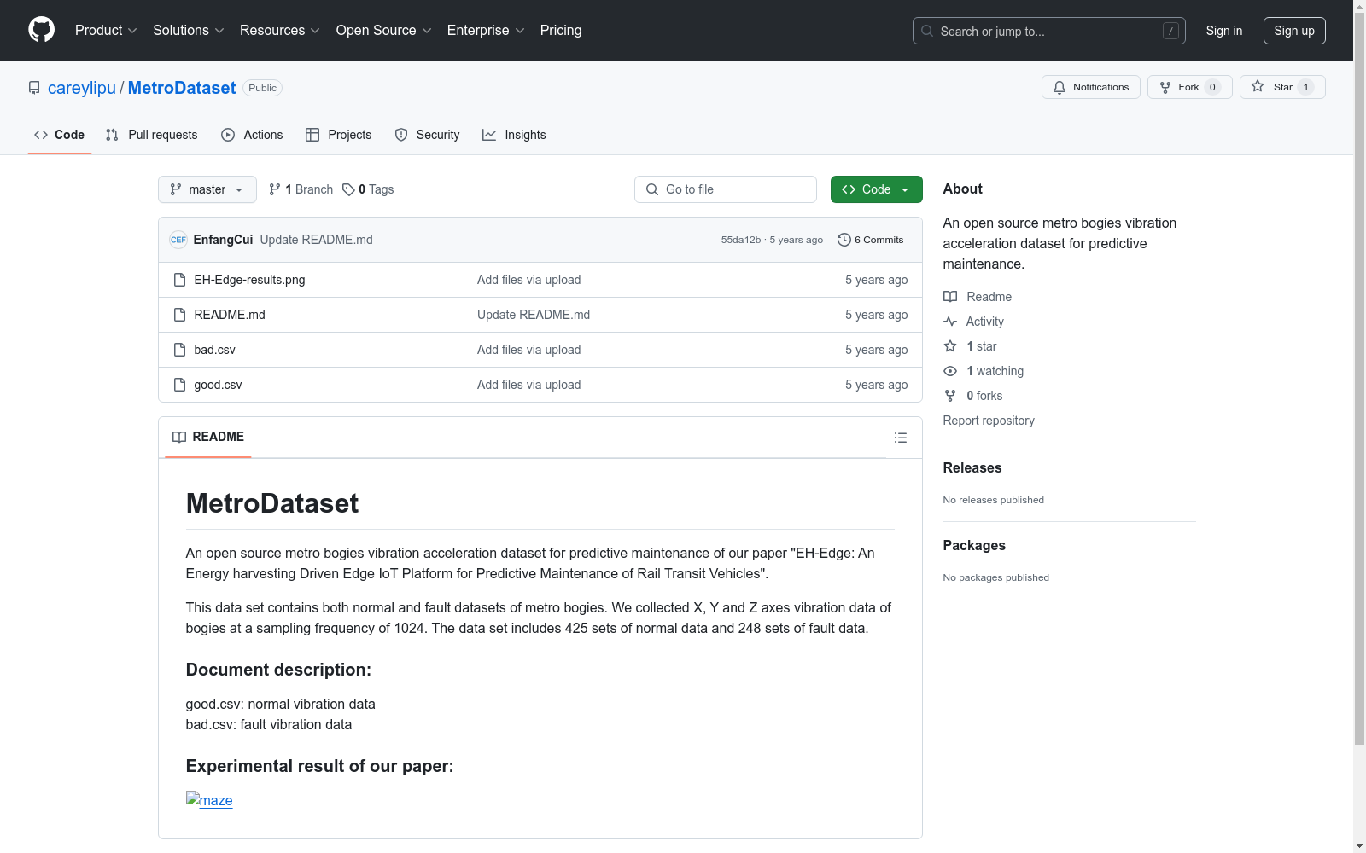Image resolution: width=1366 pixels, height=853 pixels.
Task: Open the Pull requests tab
Action: (x=152, y=135)
